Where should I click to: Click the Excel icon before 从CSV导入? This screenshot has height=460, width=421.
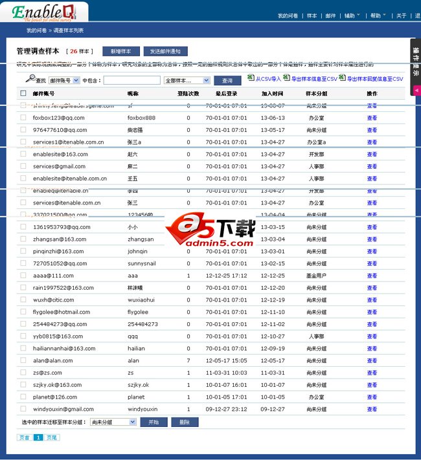(x=251, y=78)
